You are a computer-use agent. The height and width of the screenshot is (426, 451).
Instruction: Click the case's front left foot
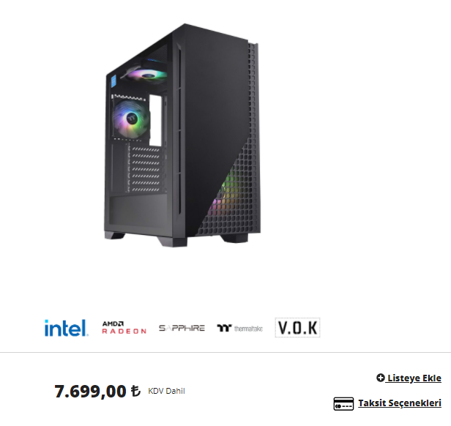click(173, 242)
